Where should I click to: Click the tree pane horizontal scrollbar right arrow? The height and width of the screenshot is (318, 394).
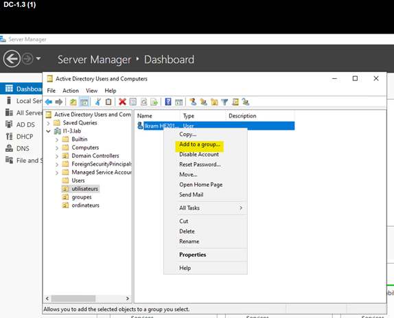(128, 298)
